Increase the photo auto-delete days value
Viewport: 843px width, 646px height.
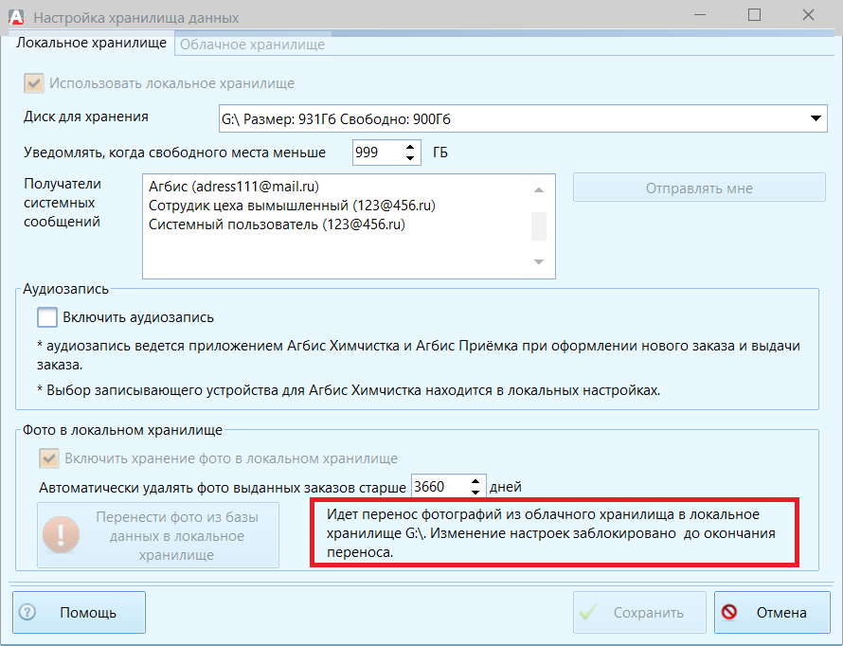475,481
